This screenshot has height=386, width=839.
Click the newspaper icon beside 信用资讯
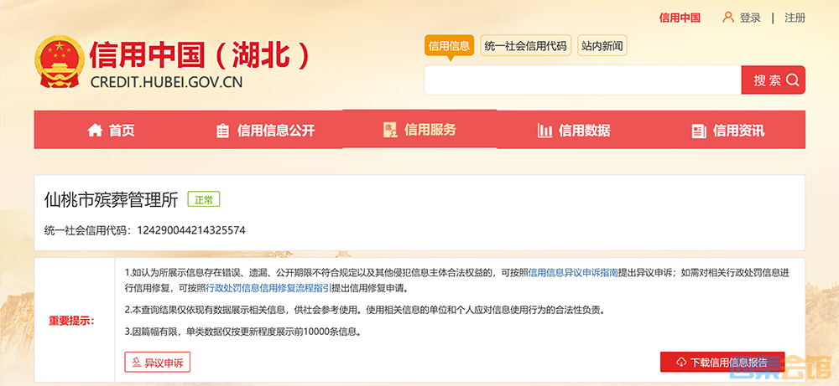pyautogui.click(x=698, y=131)
